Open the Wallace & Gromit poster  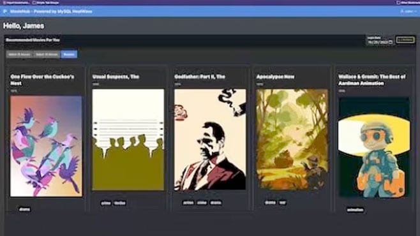(374, 147)
